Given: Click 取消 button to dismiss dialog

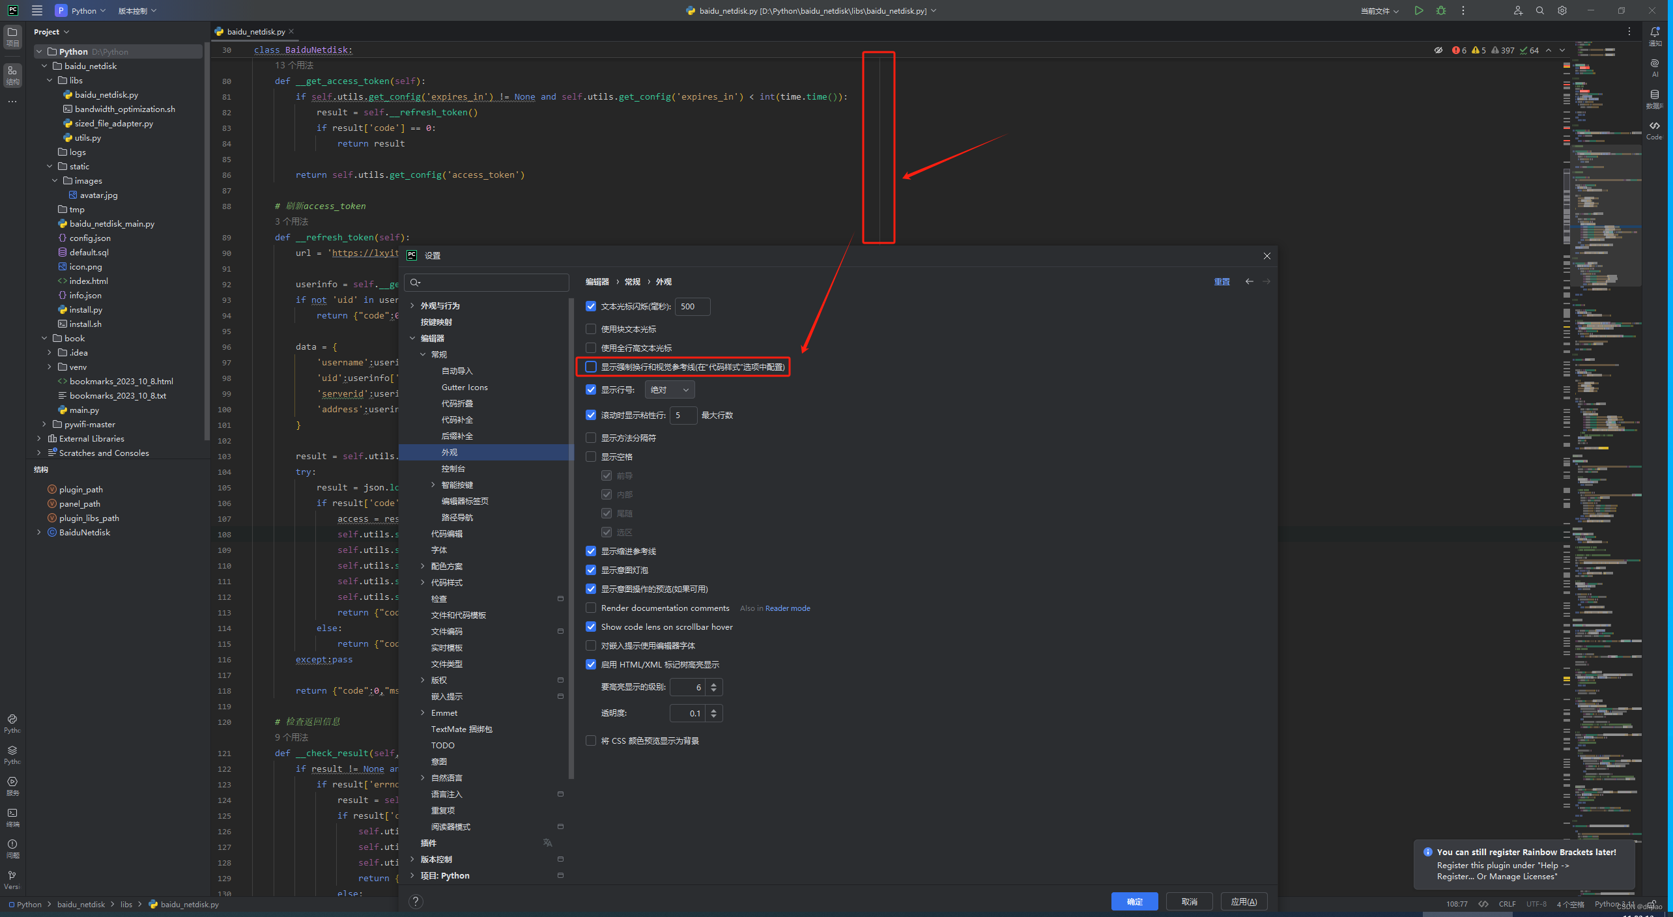Looking at the screenshot, I should tap(1188, 900).
